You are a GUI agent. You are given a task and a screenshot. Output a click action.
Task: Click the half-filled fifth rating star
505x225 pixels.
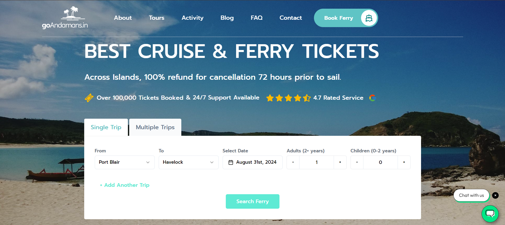[x=307, y=98]
